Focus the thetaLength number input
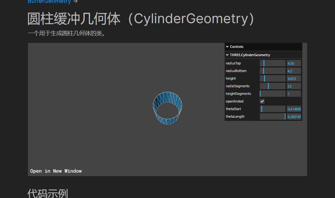 click(293, 116)
